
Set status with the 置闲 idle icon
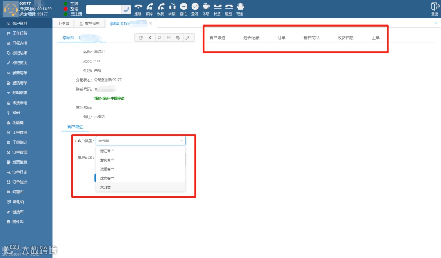pyautogui.click(x=195, y=7)
